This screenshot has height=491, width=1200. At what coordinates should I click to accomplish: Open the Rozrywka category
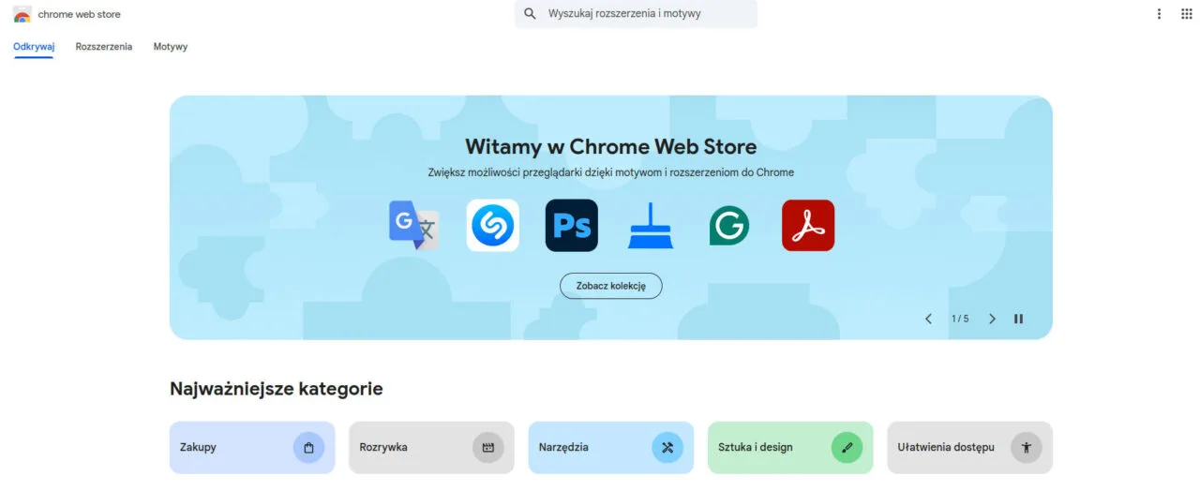coord(431,447)
